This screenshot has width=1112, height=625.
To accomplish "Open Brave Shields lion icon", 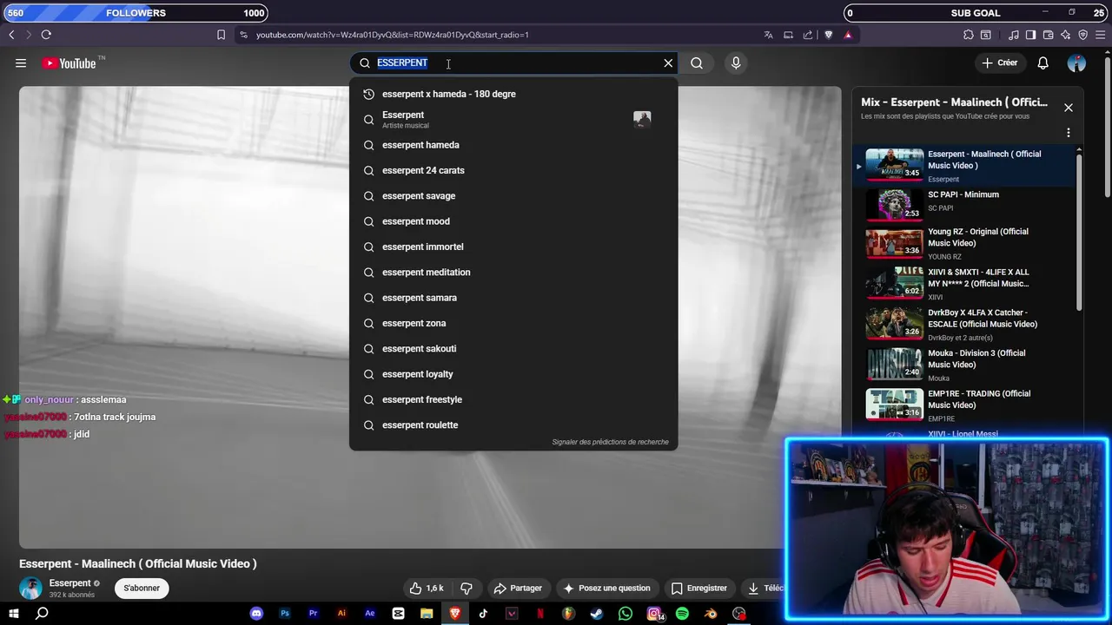I will tap(828, 35).
